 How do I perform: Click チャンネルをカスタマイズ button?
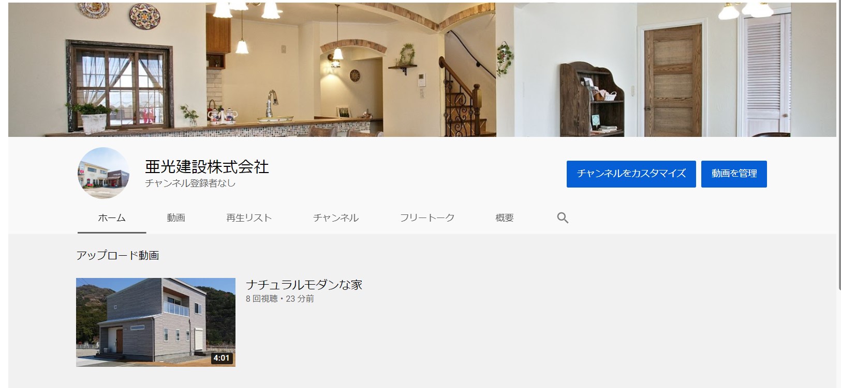point(631,174)
